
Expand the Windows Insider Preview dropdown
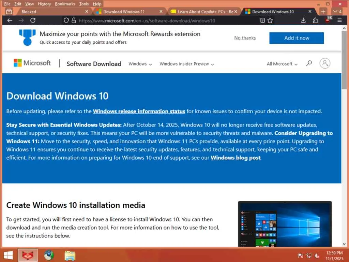click(x=187, y=64)
